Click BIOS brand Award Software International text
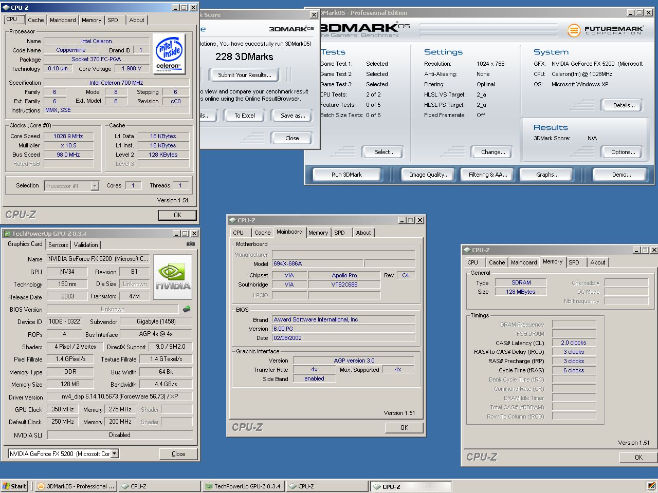Image resolution: width=658 pixels, height=493 pixels. tap(316, 319)
